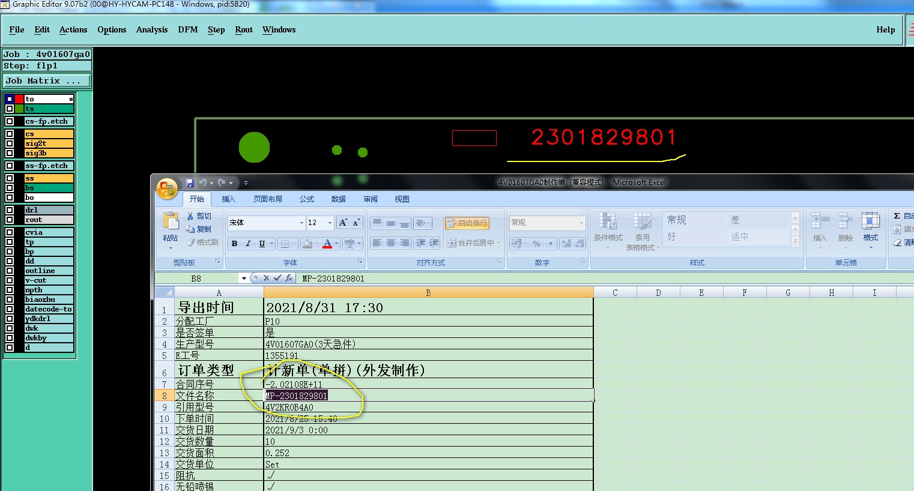The width and height of the screenshot is (914, 491).
Task: Expand font group dialog launcher 字体
Action: point(360,262)
